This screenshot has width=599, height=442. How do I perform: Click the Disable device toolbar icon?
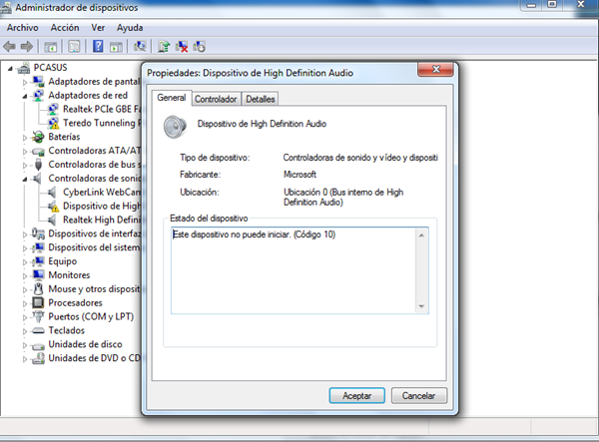(199, 47)
